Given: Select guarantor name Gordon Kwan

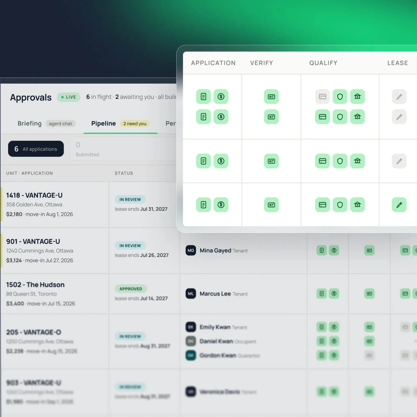Looking at the screenshot, I should tap(218, 355).
